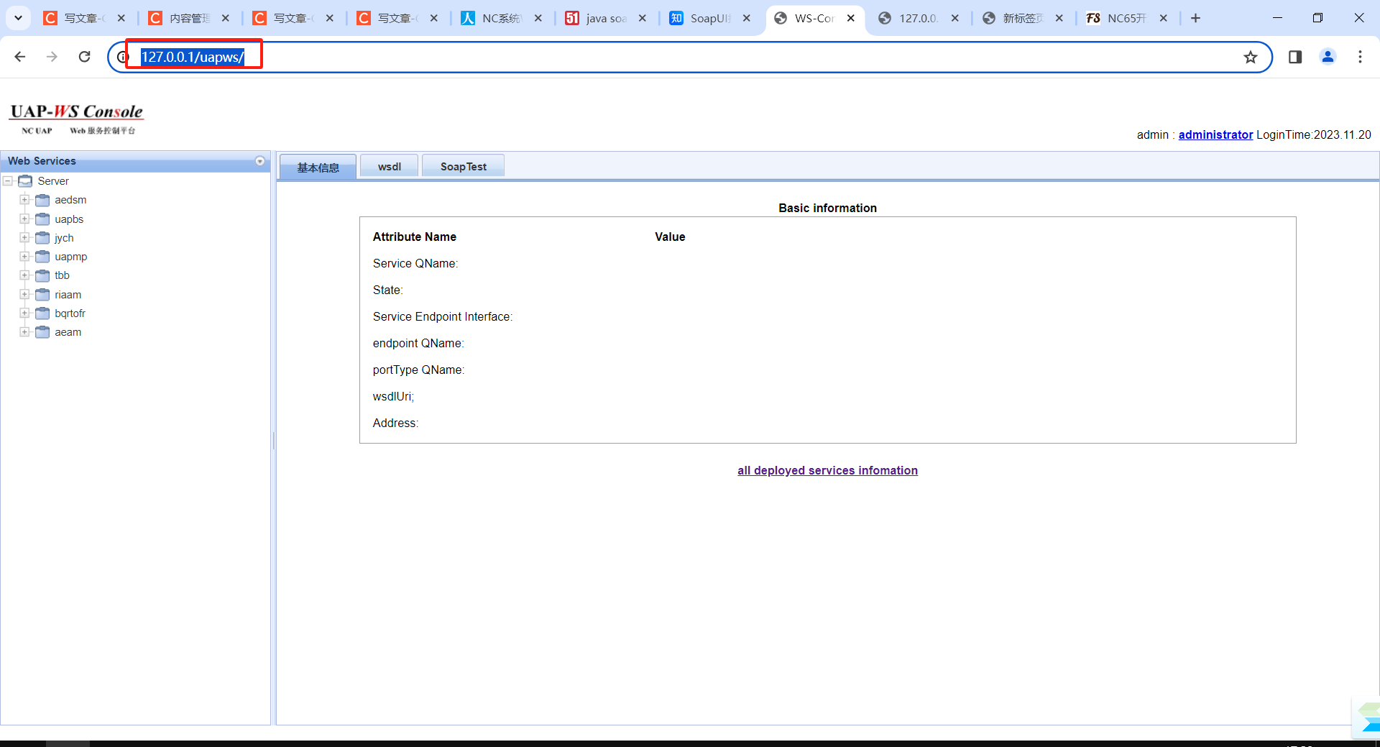Viewport: 1380px width, 747px height.
Task: Click the browser back arrow
Action: click(20, 57)
